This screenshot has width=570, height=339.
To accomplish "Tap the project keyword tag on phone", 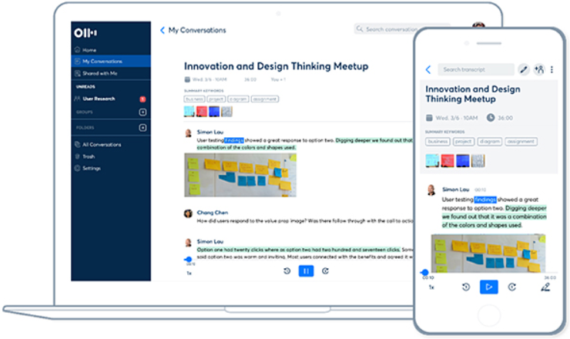I will (464, 142).
